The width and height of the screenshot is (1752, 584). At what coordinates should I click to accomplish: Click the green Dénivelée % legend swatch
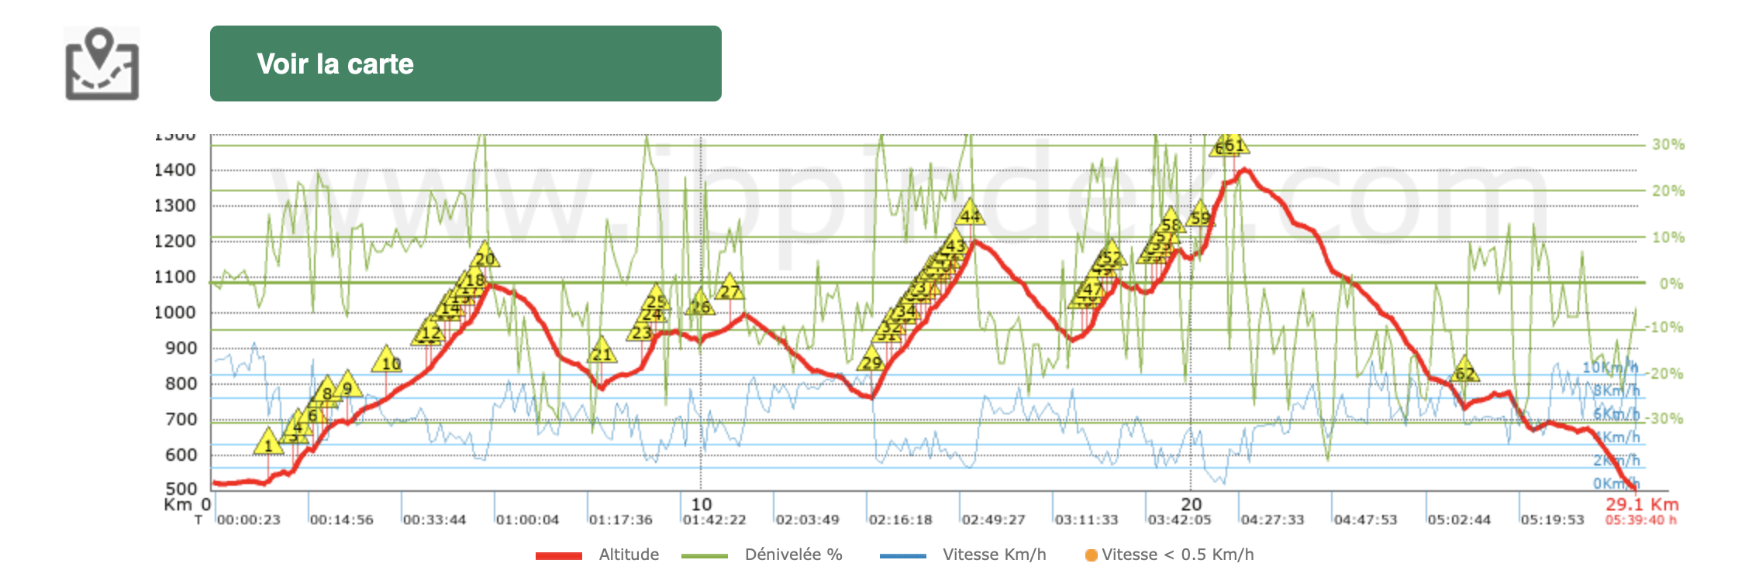(x=704, y=555)
